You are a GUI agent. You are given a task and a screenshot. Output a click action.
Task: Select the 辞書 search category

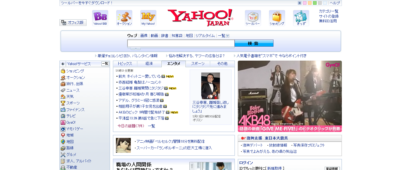pos(165,36)
